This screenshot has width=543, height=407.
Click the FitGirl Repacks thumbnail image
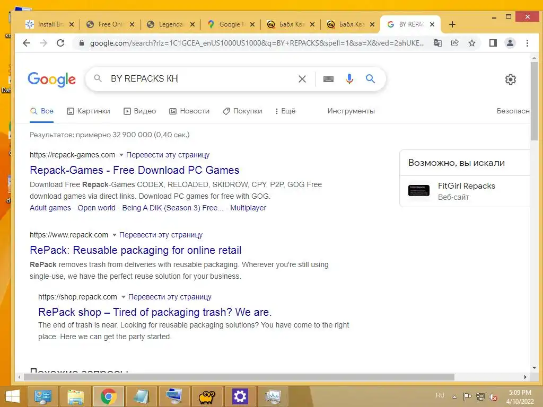[419, 191]
